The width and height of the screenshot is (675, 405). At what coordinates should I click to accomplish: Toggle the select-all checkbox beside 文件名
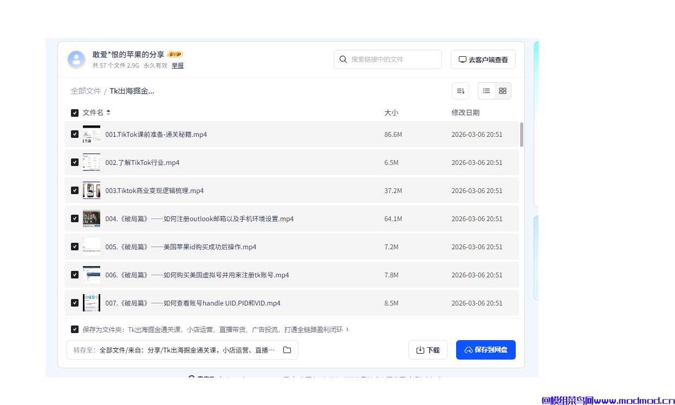(x=75, y=113)
